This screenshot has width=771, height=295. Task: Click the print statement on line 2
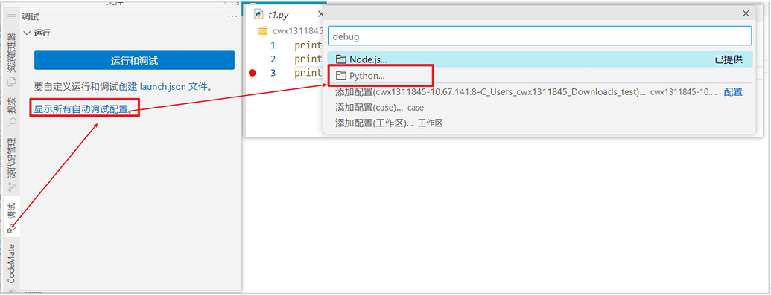[x=308, y=59]
